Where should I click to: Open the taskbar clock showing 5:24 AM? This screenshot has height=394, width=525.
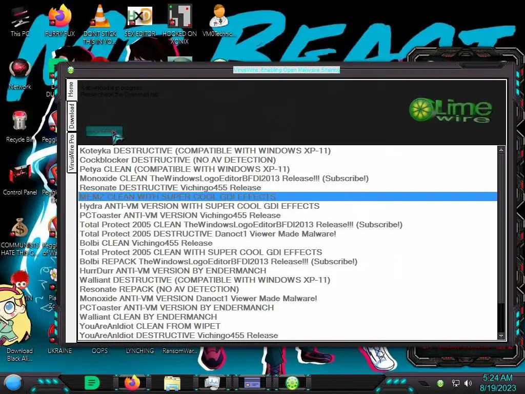497,383
